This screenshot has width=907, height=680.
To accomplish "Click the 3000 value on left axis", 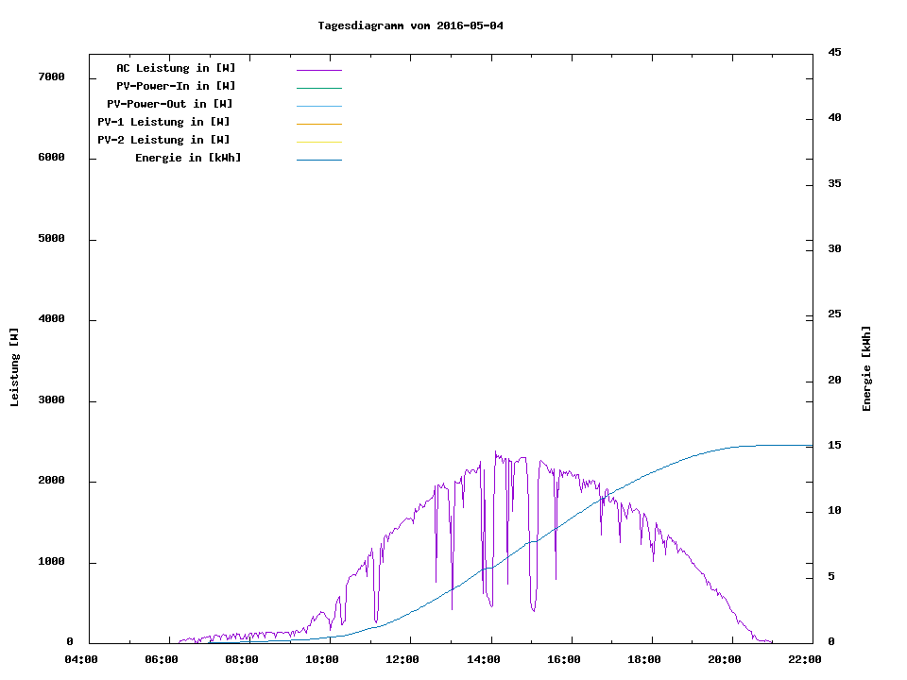I will coord(50,400).
